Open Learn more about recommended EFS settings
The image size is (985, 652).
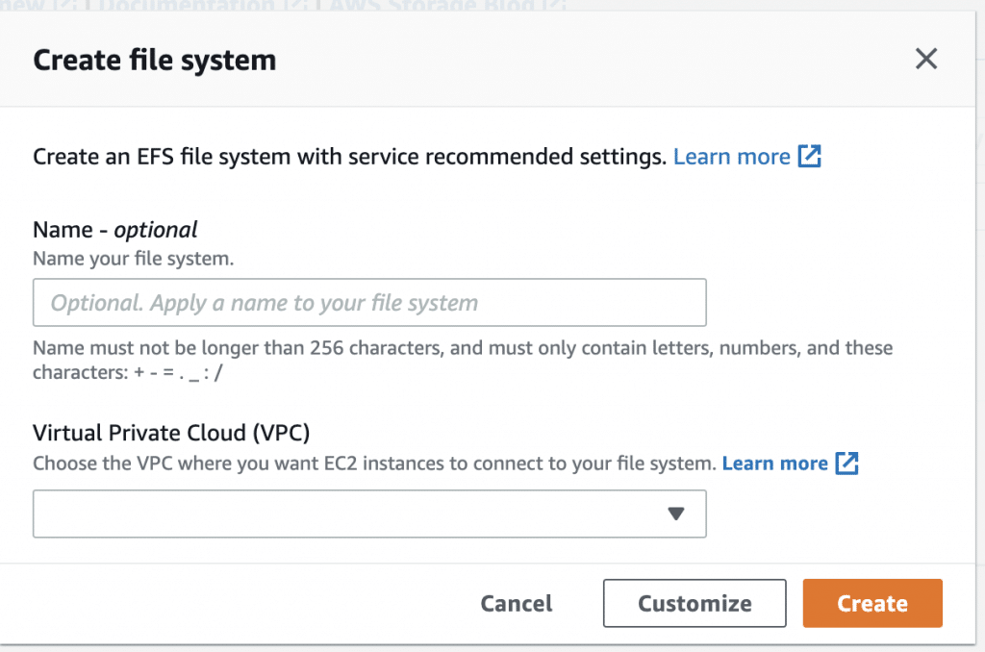732,156
